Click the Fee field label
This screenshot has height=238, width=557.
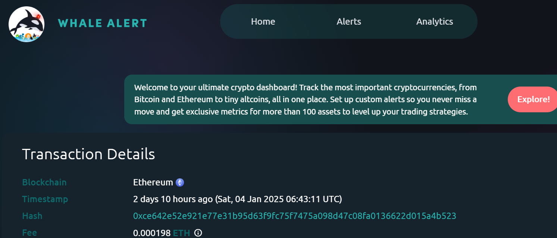(x=29, y=233)
